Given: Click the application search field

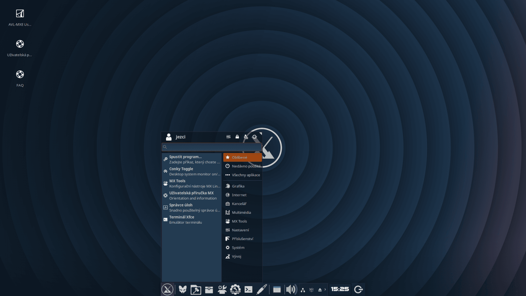Looking at the screenshot, I should coord(211,147).
